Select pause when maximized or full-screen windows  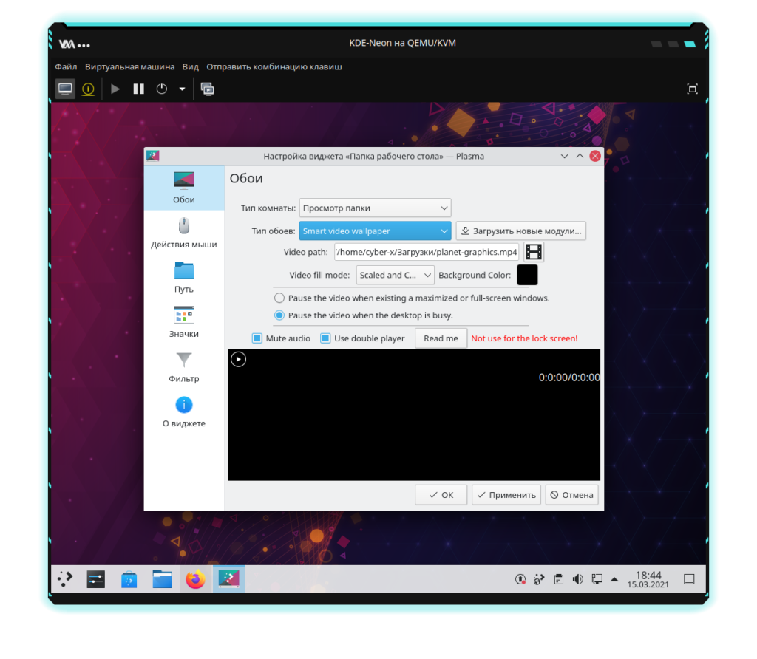tap(279, 298)
